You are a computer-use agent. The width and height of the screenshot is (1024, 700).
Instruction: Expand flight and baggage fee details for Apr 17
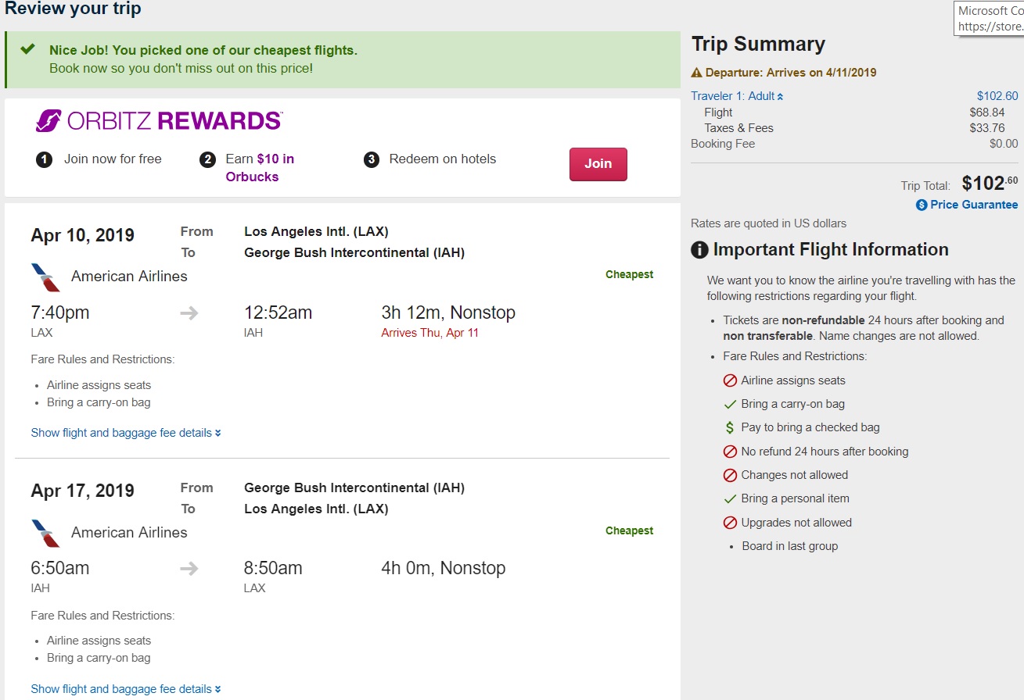tap(126, 689)
